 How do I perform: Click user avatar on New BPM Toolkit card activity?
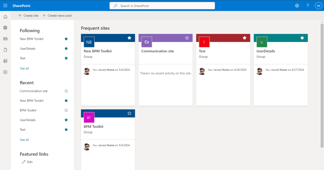click(87, 71)
